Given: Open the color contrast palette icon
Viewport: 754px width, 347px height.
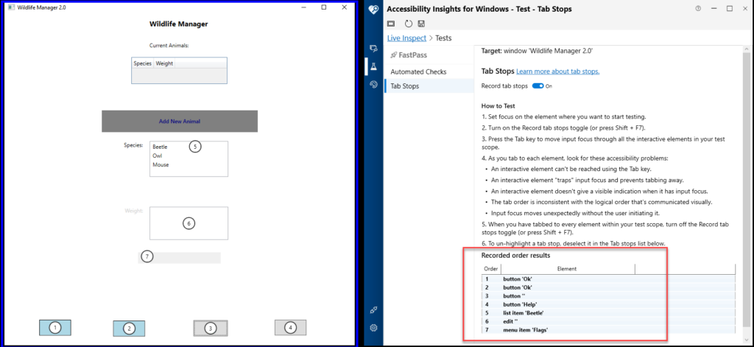Looking at the screenshot, I should point(373,84).
